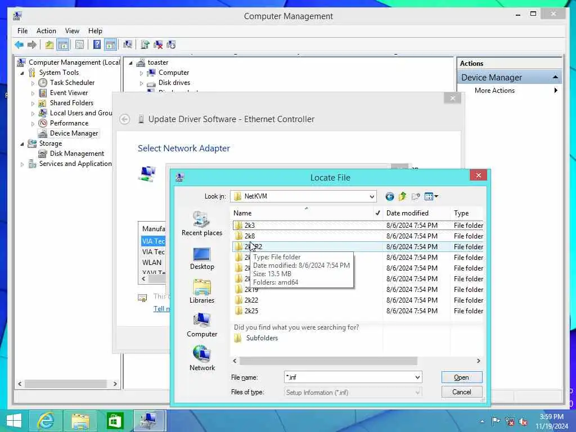Collapse the Device Manager Actions section
The width and height of the screenshot is (576, 432).
555,77
